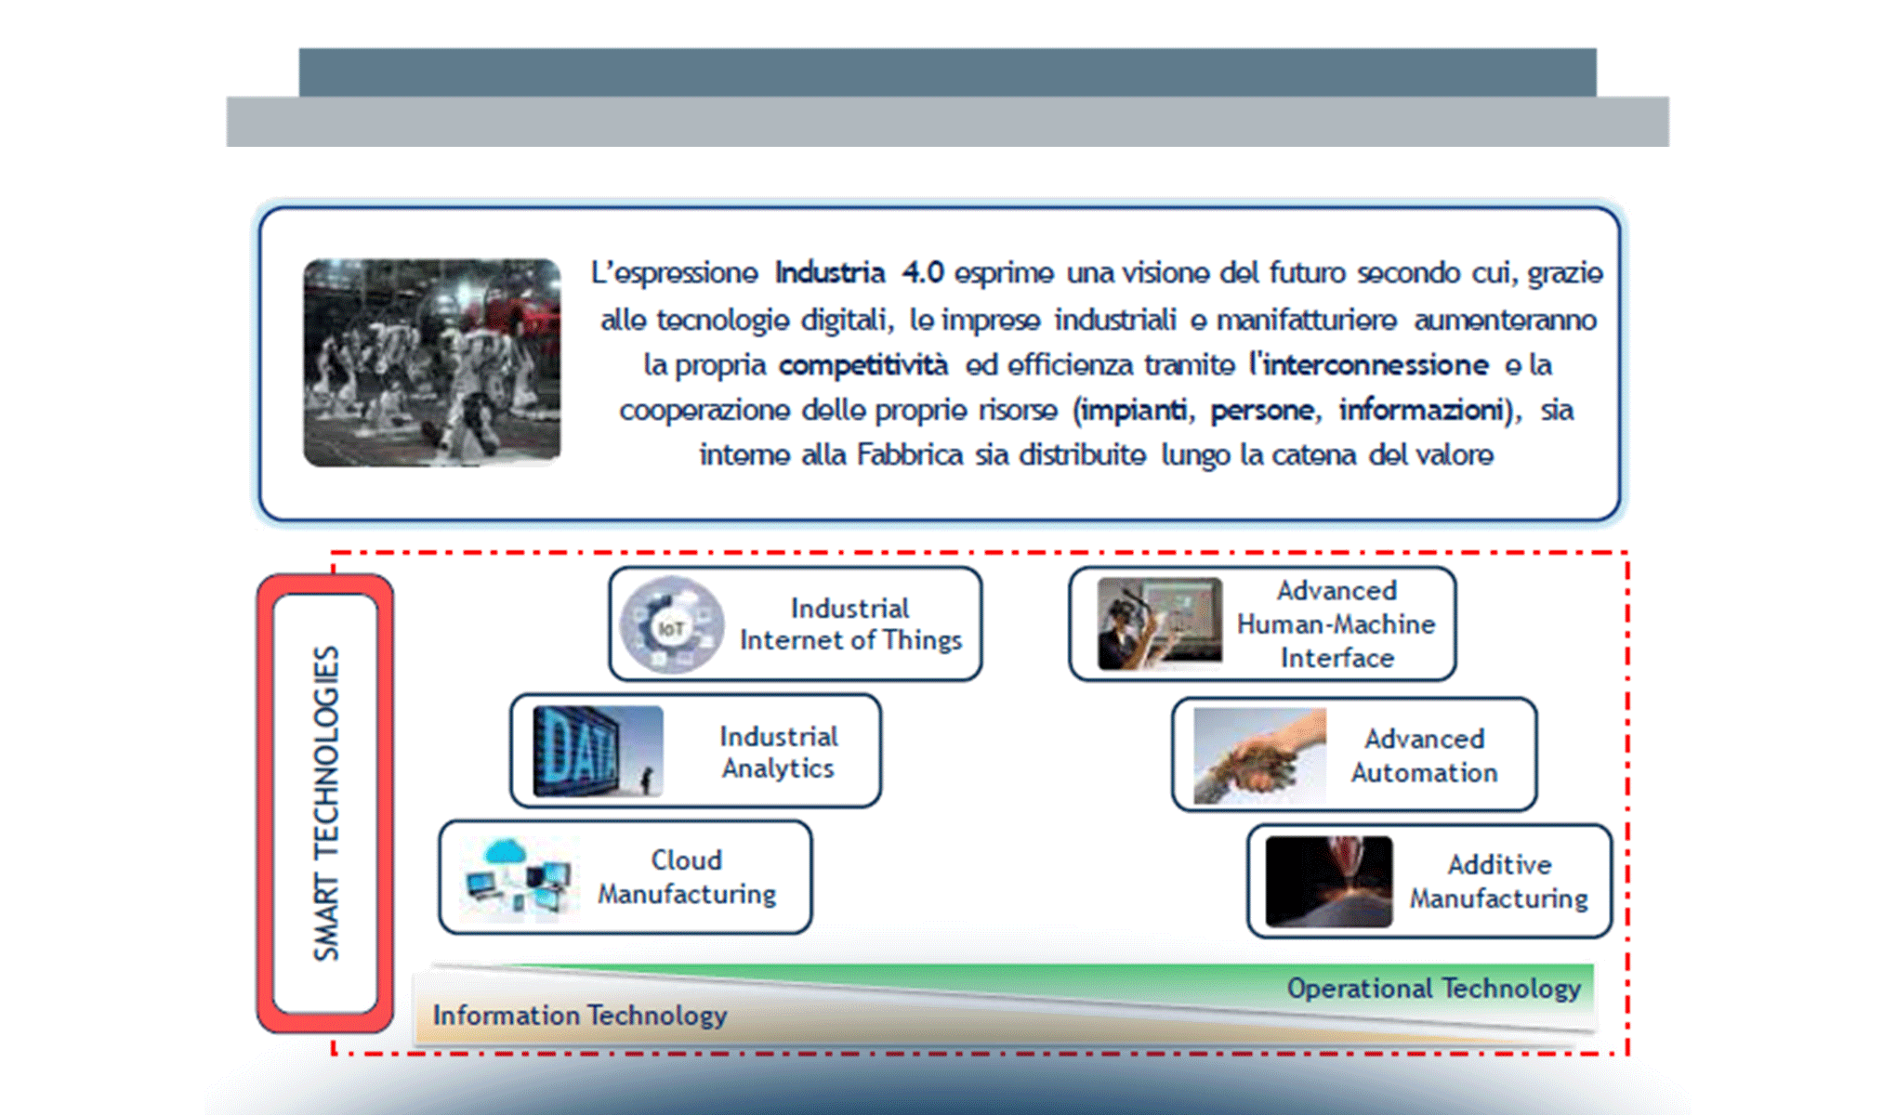Toggle the Industrial Internet of Things box
The height and width of the screenshot is (1115, 1896).
[795, 623]
